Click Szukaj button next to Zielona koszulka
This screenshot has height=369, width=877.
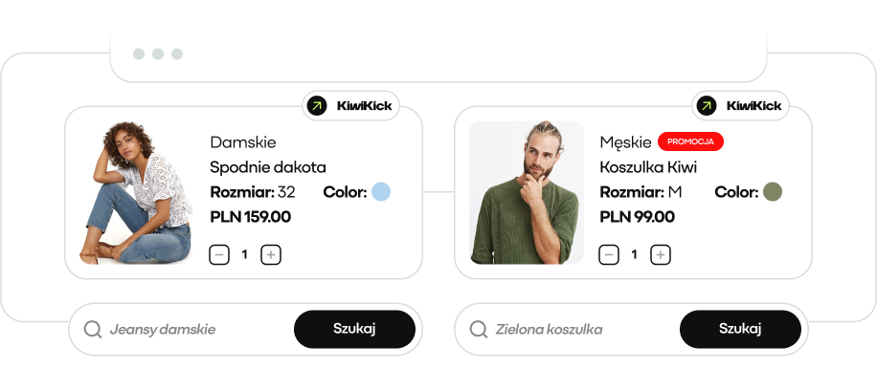740,329
